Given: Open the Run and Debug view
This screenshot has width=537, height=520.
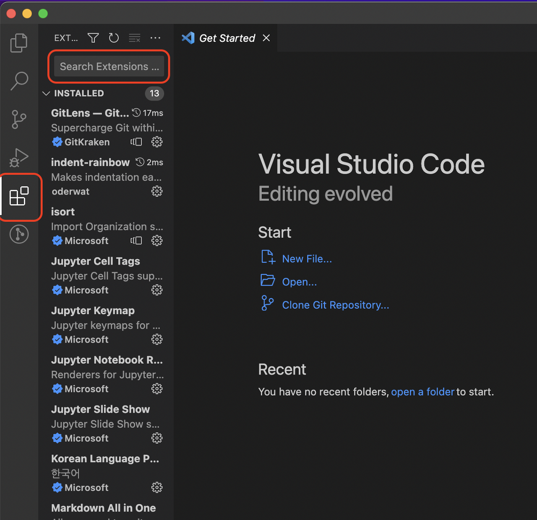Looking at the screenshot, I should pos(19,158).
